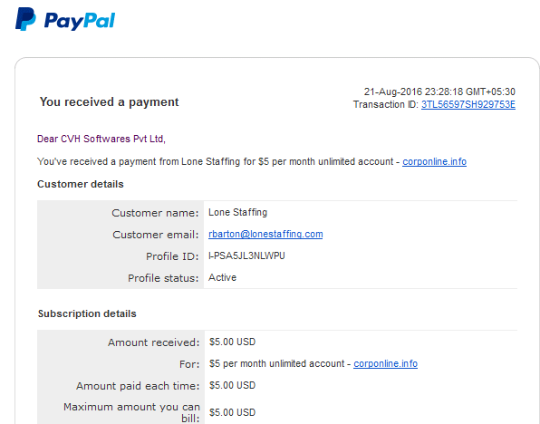Screen dimensions: 540x424
Task: Click the Amount received label
Action: [154, 342]
